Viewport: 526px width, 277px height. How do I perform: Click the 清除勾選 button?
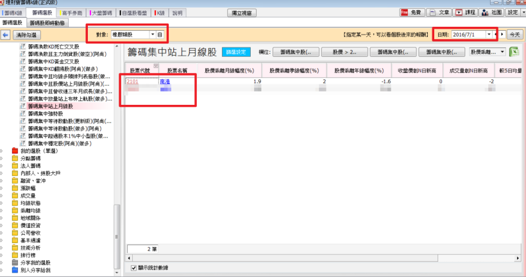(x=26, y=35)
